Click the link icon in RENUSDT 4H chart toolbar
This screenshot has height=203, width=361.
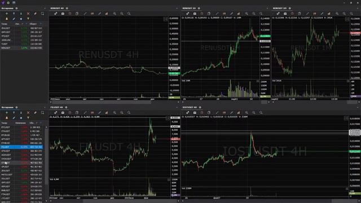(55, 14)
